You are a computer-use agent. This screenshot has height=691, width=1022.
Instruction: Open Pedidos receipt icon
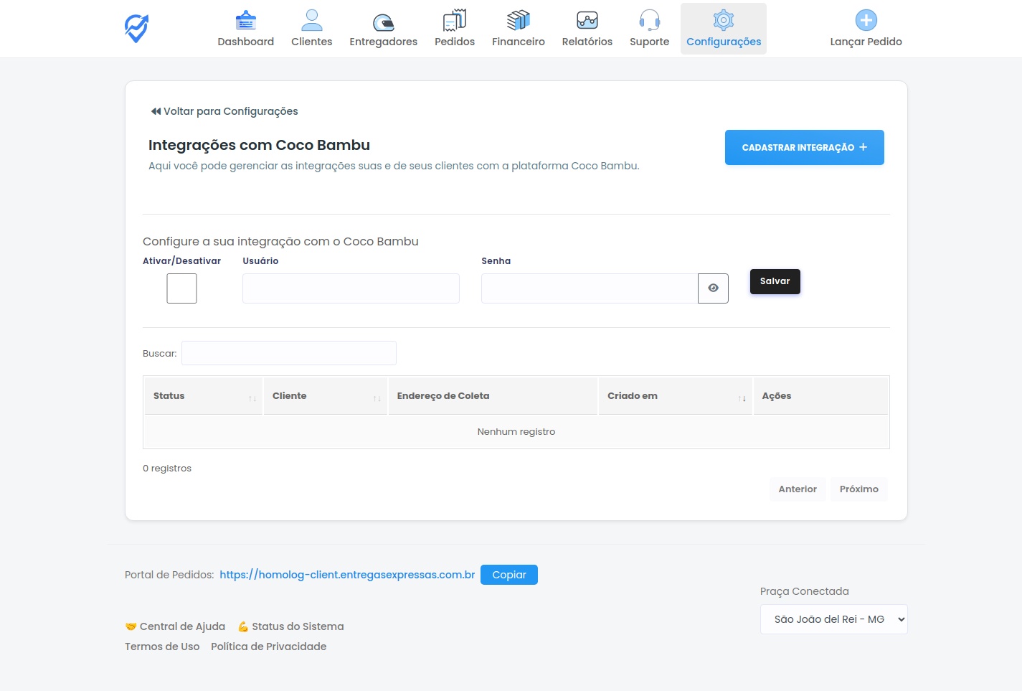pyautogui.click(x=454, y=21)
